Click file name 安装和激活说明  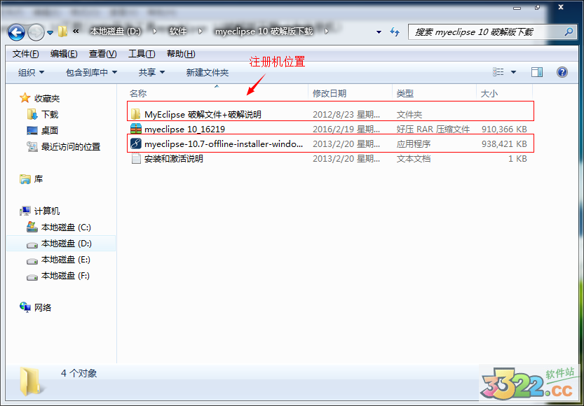point(174,159)
